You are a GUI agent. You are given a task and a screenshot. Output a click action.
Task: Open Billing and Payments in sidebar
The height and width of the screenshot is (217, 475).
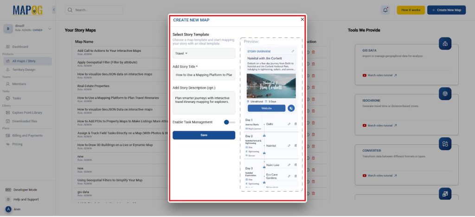coord(27,136)
